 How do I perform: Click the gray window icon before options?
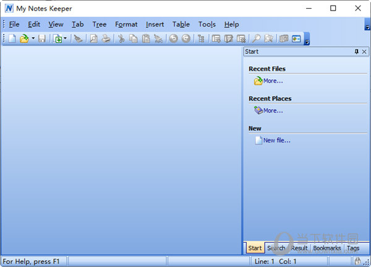(x=284, y=38)
